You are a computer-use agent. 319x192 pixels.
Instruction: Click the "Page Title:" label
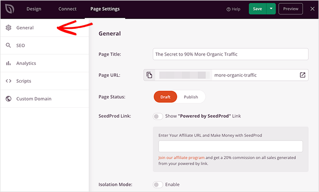click(x=110, y=54)
